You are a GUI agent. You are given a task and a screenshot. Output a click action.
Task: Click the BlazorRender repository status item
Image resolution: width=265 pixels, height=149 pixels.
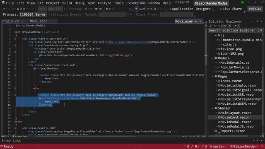[x=244, y=147]
